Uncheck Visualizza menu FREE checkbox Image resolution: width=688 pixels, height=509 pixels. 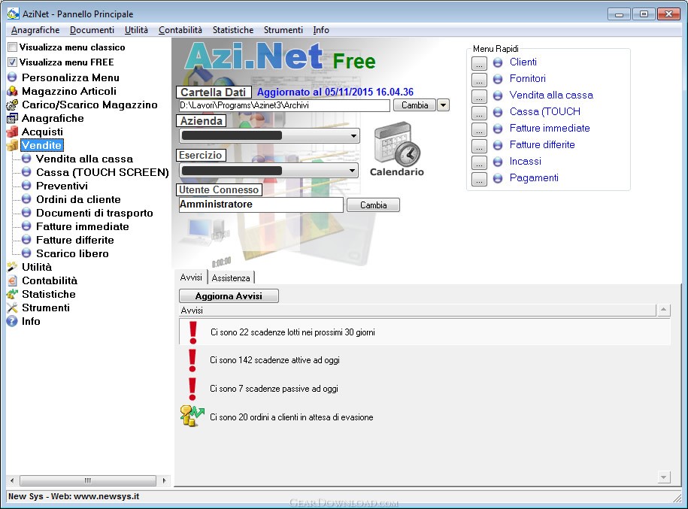click(x=13, y=62)
